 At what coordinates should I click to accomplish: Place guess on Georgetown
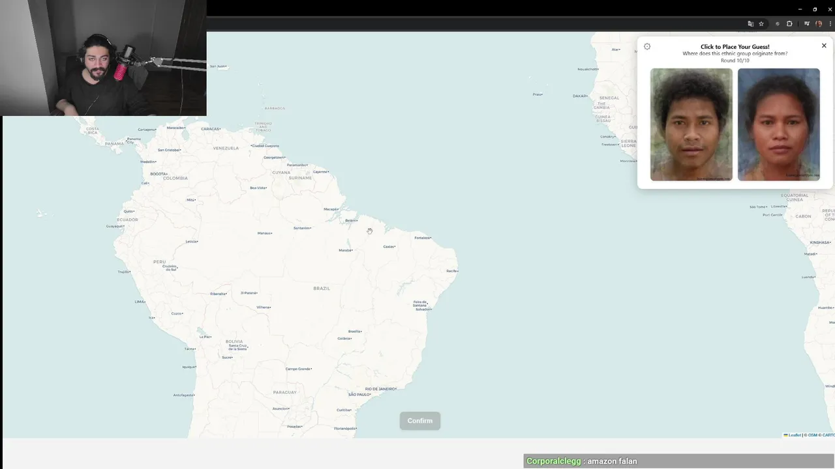(274, 157)
